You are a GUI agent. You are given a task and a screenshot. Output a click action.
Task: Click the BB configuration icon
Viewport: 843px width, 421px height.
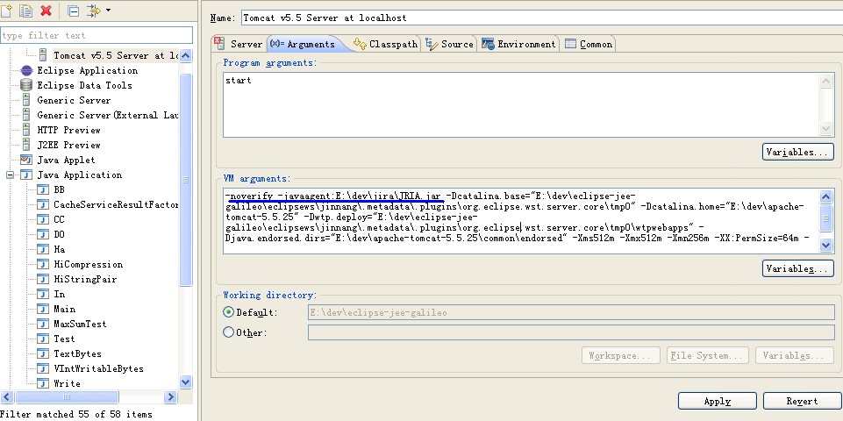tap(44, 189)
